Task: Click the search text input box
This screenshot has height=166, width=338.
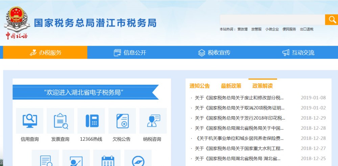Action: (272, 20)
